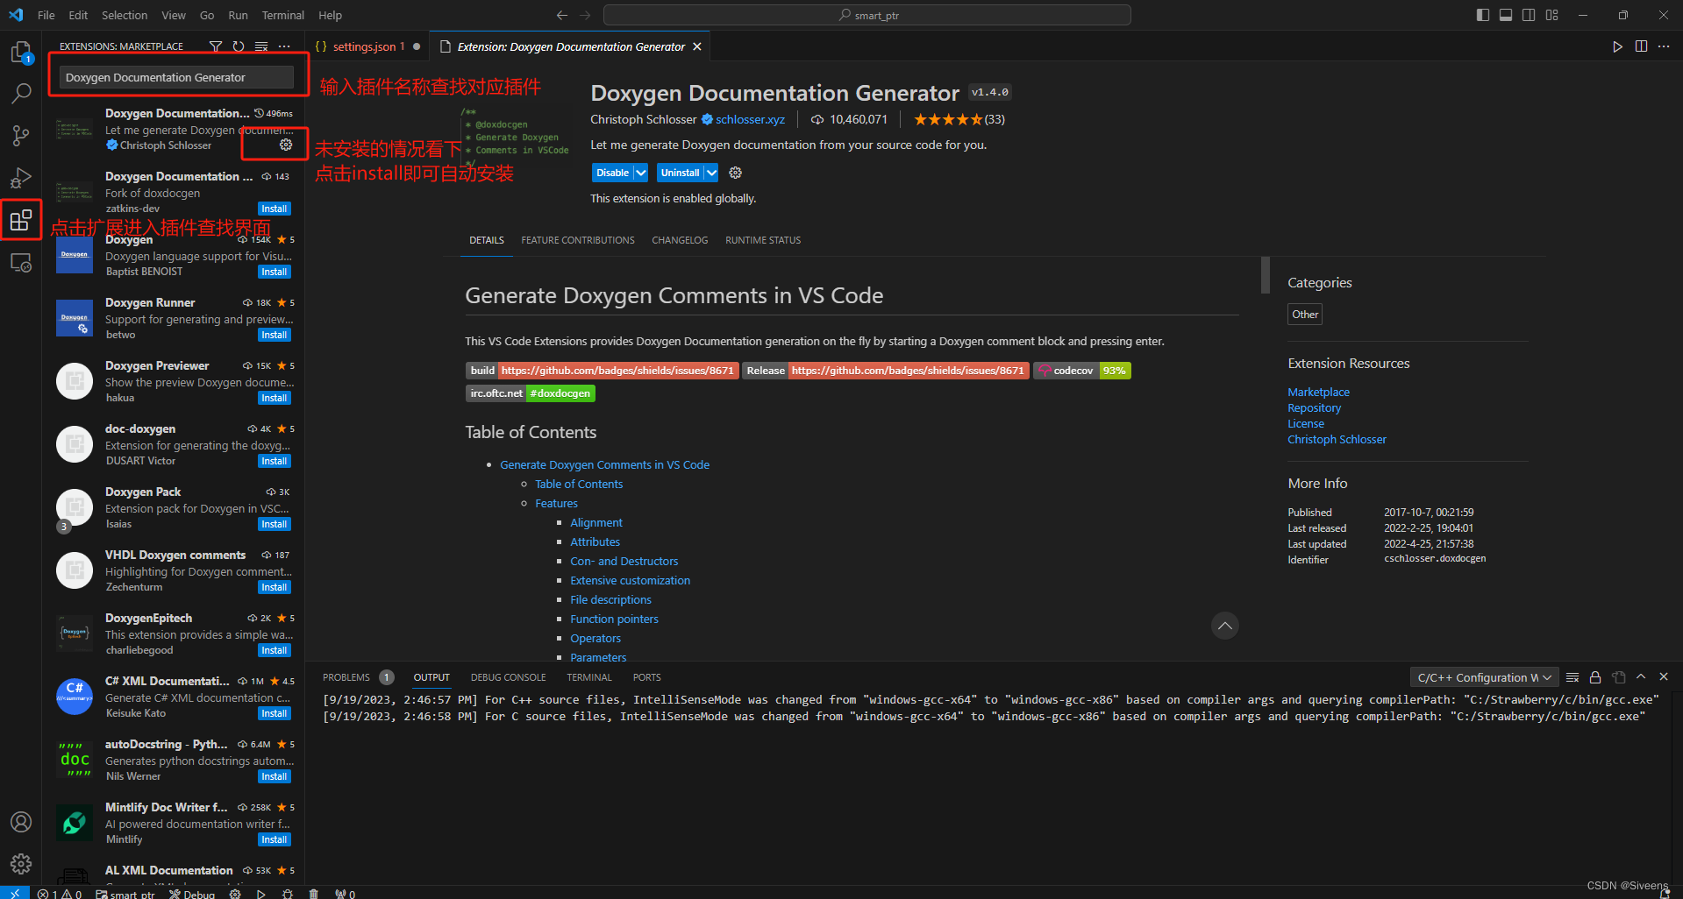Open the schlosser.xyz publisher link
Screen dimensions: 1683x899
tap(750, 119)
